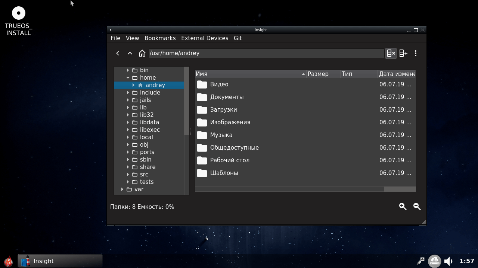Click the add column view icon
Screen dimensions: 478x268
(x=403, y=53)
